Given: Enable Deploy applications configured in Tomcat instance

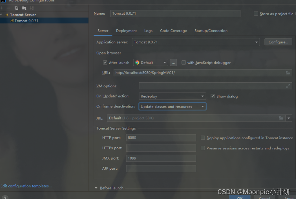Looking at the screenshot, I should [x=203, y=138].
